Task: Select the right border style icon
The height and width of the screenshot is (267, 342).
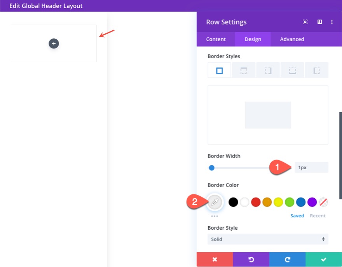Action: 268,70
